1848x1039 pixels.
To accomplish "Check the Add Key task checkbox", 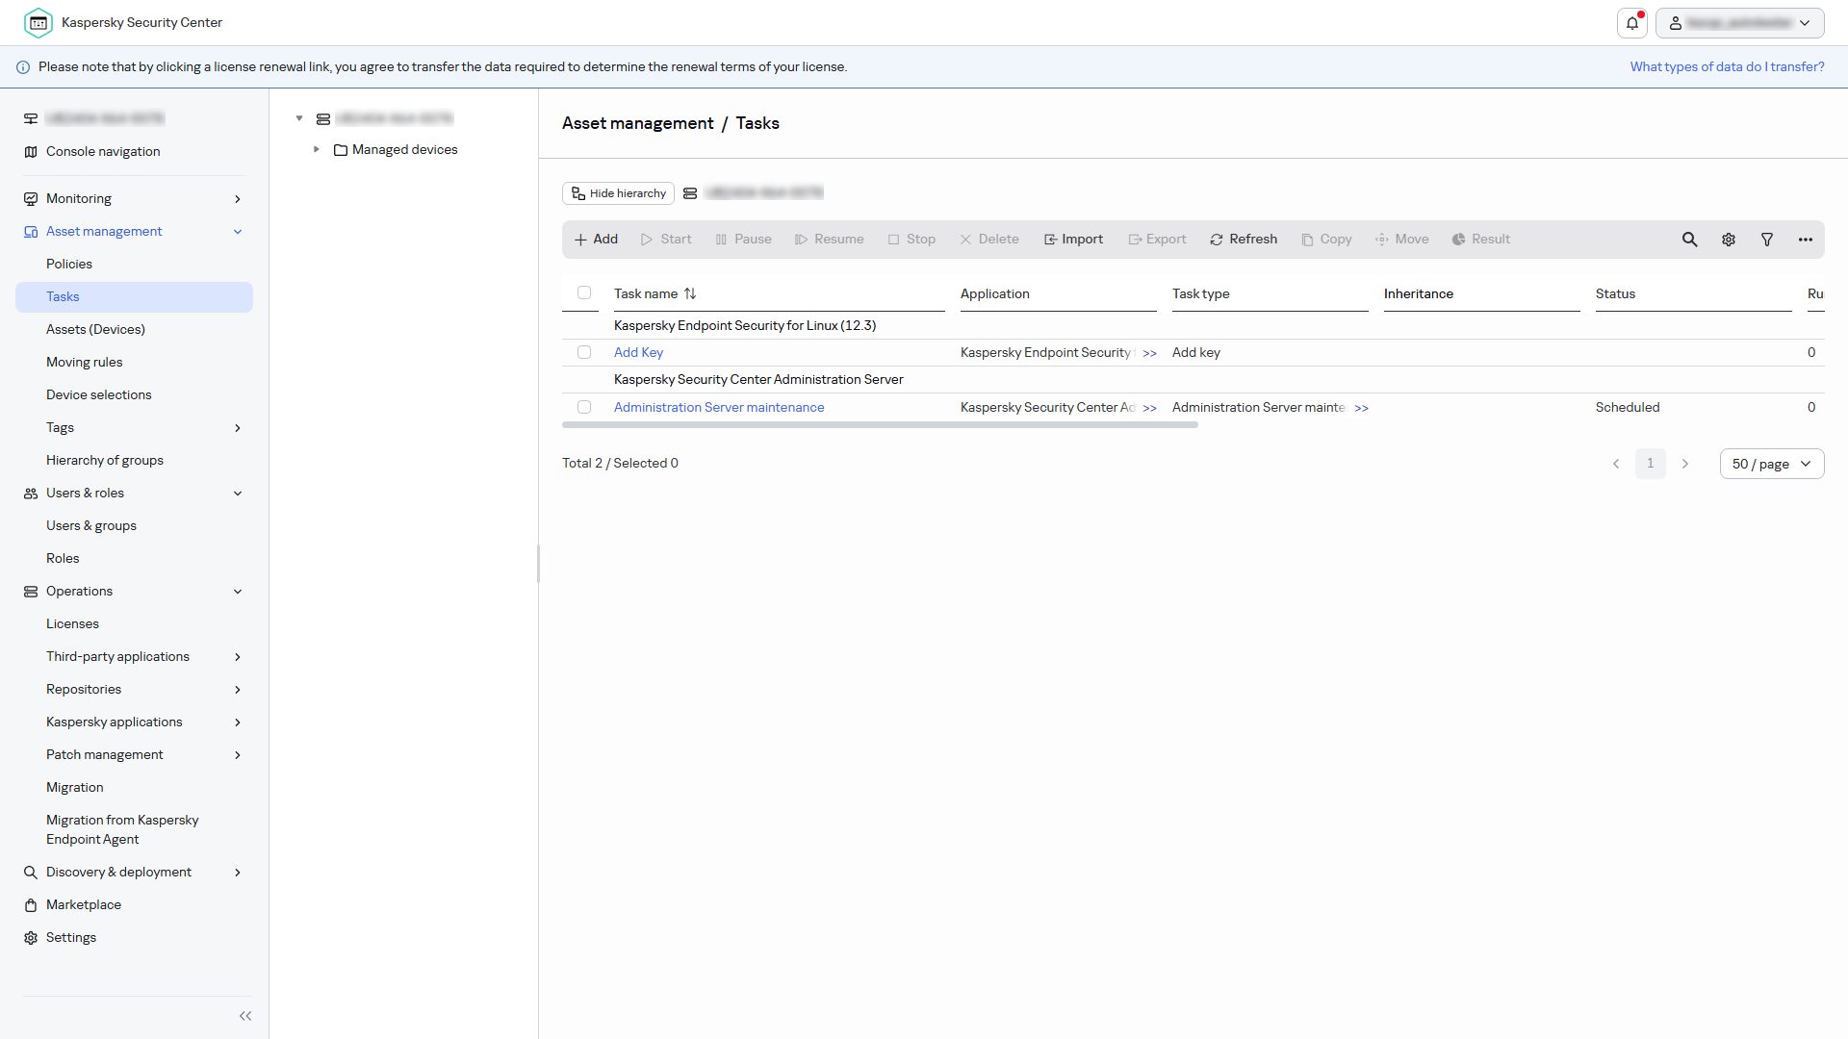I will [x=584, y=352].
